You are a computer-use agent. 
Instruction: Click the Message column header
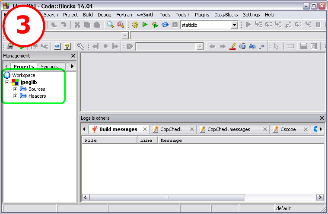tap(241, 141)
